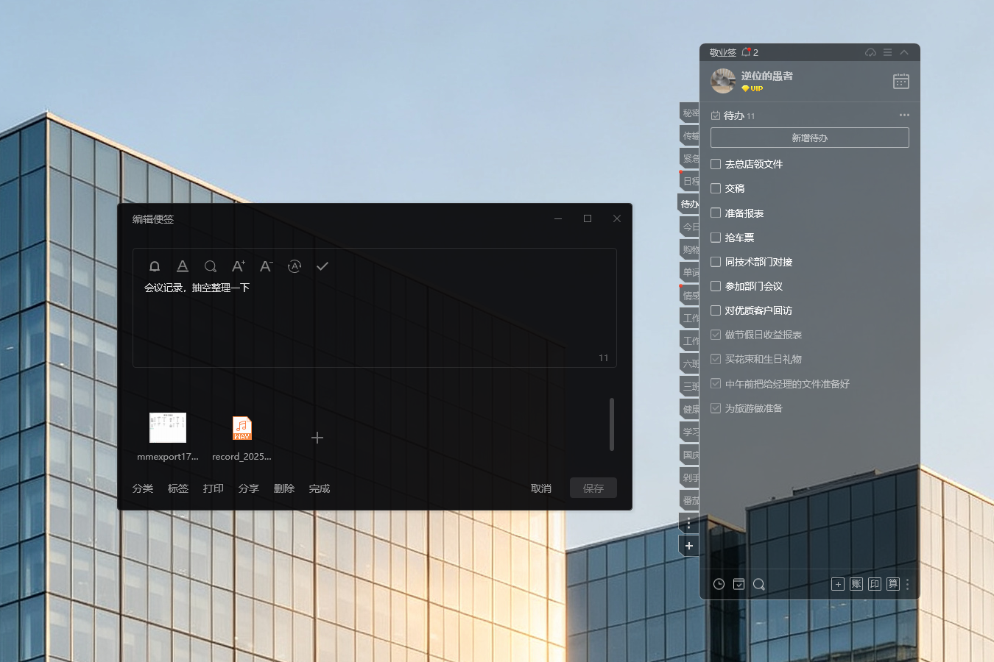The image size is (994, 662).
Task: Click 打印 in editor bottom menu
Action: 214,488
